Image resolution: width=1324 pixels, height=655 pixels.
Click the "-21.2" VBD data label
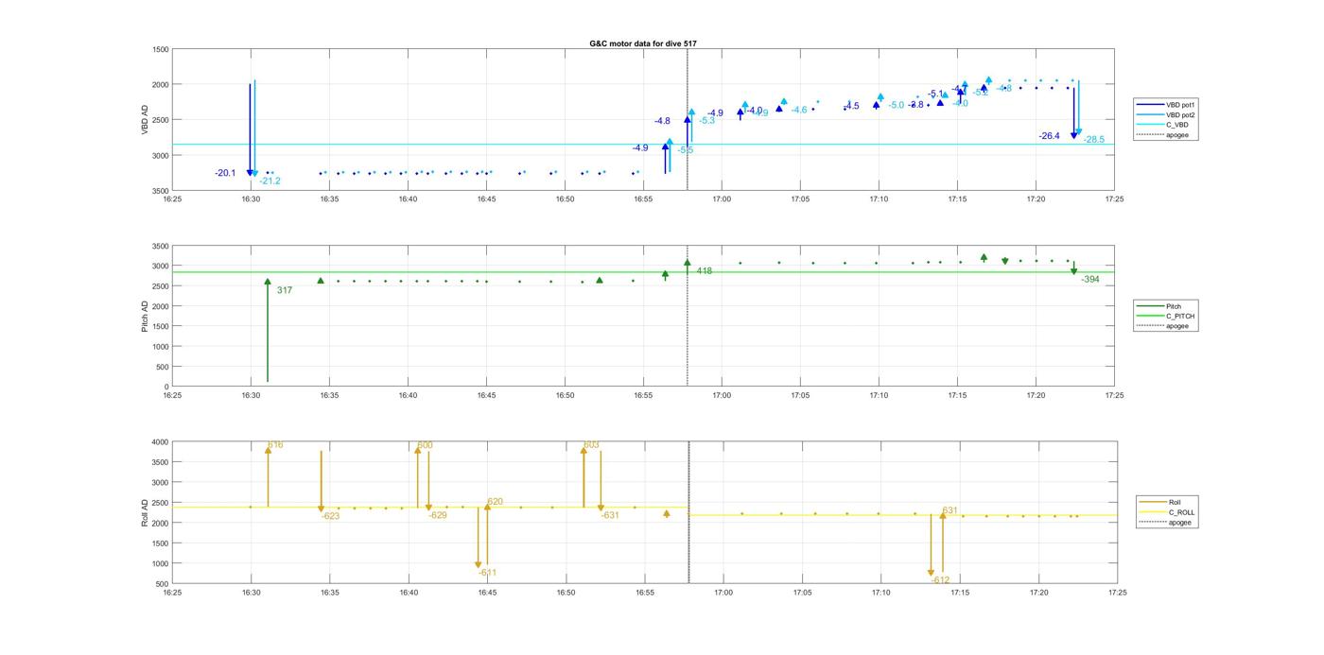[270, 181]
